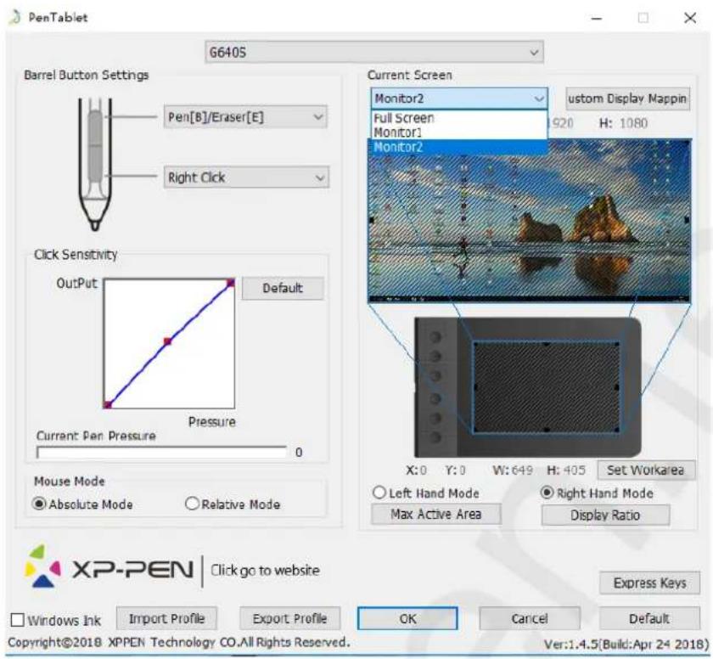
Task: Click the bottom express key on the tablet image
Action: 435,437
